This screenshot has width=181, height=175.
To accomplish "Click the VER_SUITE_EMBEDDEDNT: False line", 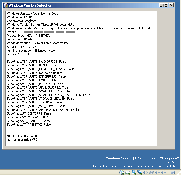I will tap(37, 80).
